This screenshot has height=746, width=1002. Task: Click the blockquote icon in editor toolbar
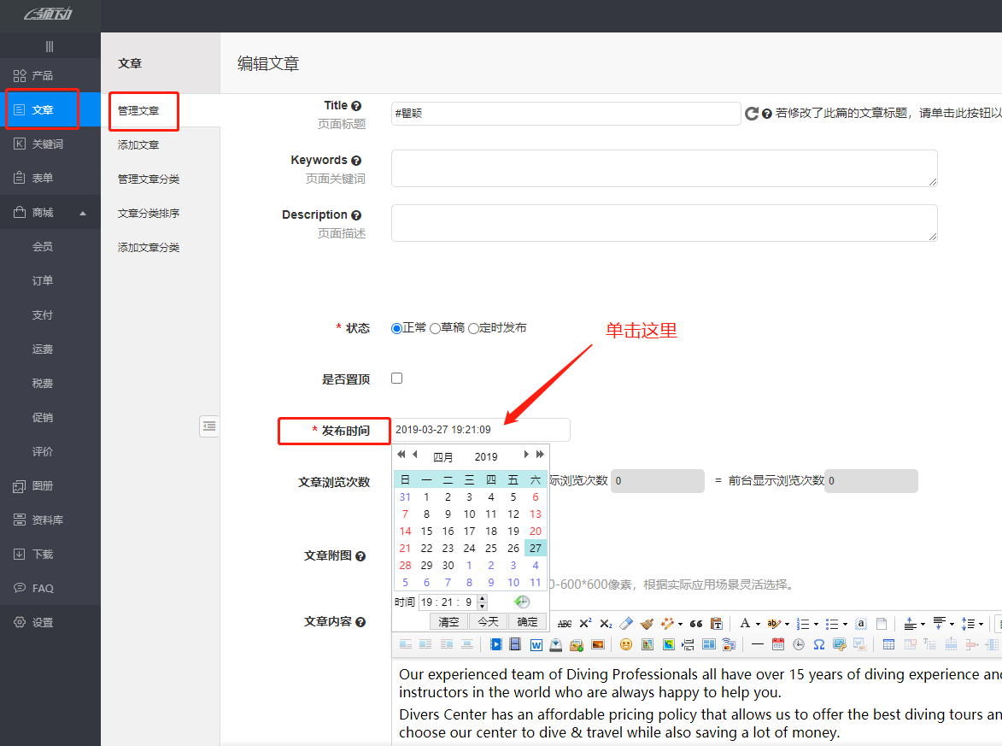[696, 624]
